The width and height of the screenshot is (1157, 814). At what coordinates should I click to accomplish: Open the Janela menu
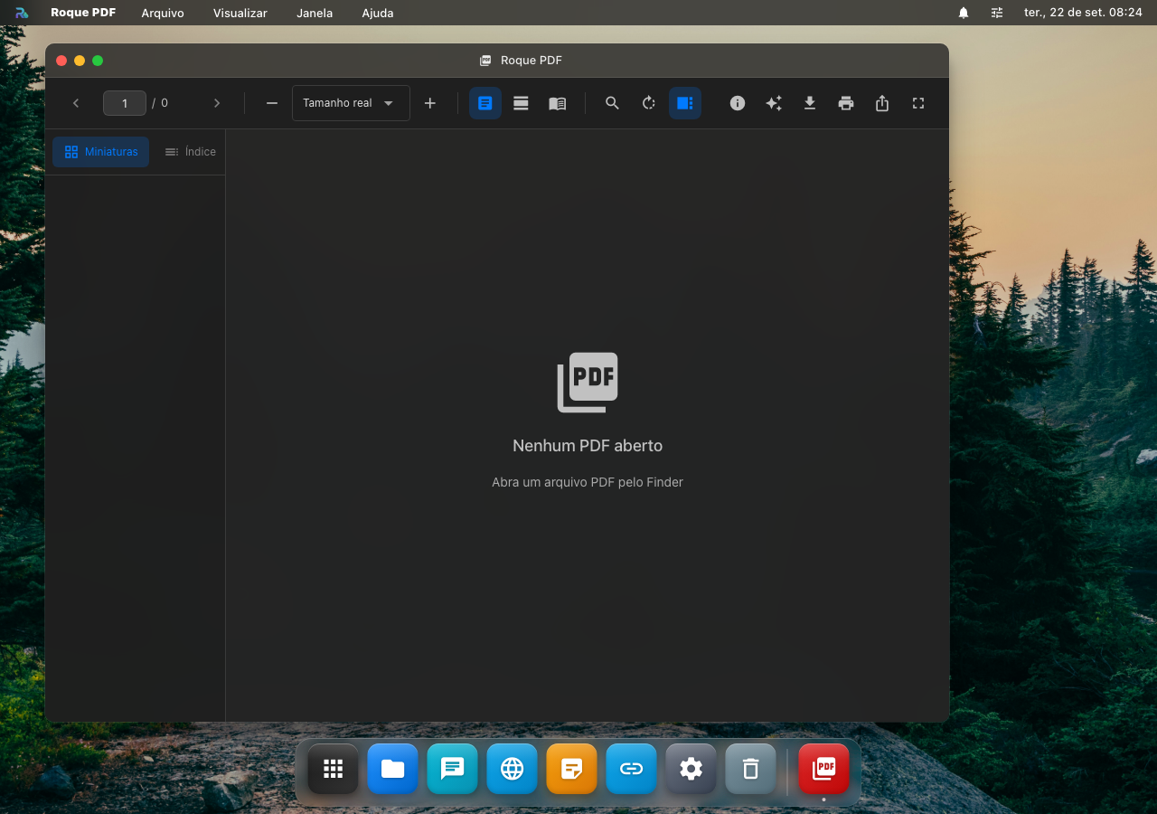315,13
